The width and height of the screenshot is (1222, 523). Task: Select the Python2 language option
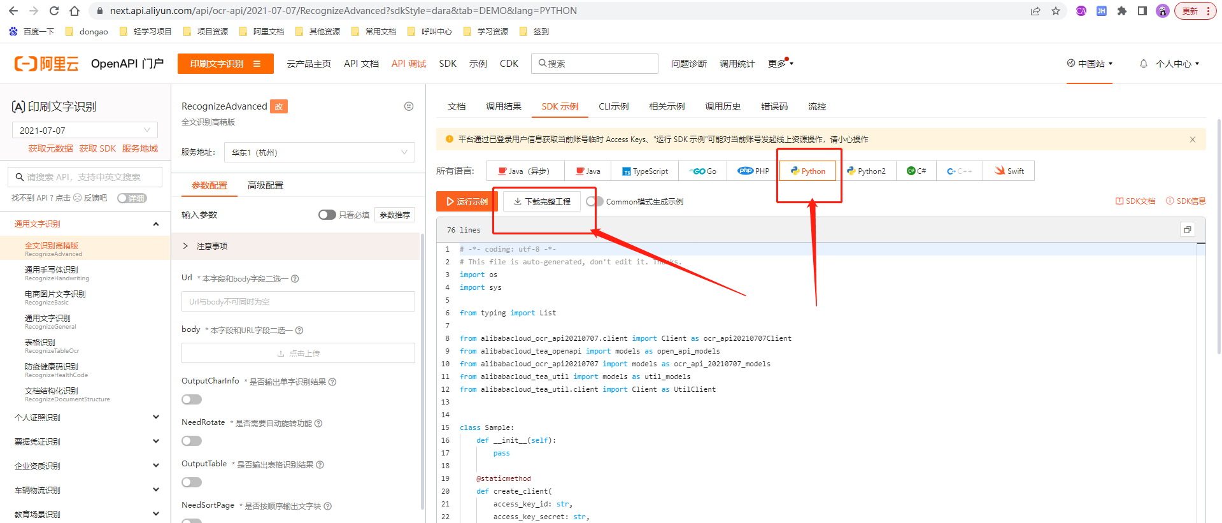click(867, 171)
